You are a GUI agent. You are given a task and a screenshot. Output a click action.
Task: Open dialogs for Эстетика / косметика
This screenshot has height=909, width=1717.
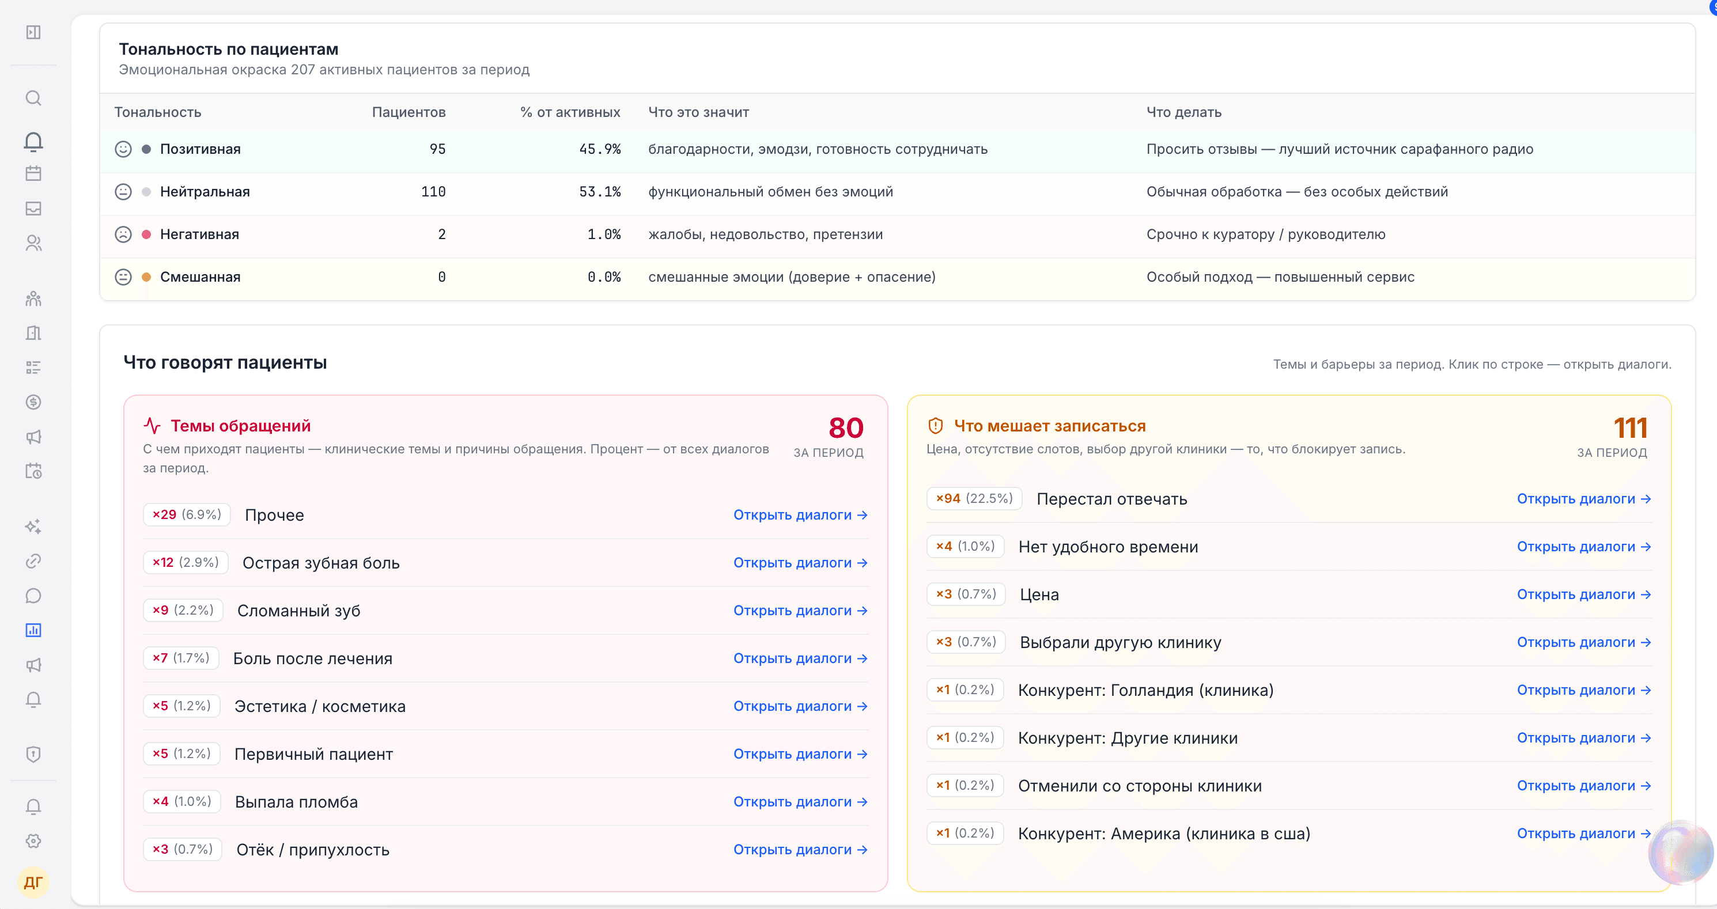click(800, 706)
